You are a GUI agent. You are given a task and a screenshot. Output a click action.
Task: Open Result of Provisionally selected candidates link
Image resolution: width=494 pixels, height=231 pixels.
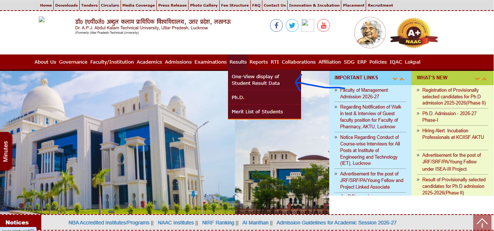(454, 186)
